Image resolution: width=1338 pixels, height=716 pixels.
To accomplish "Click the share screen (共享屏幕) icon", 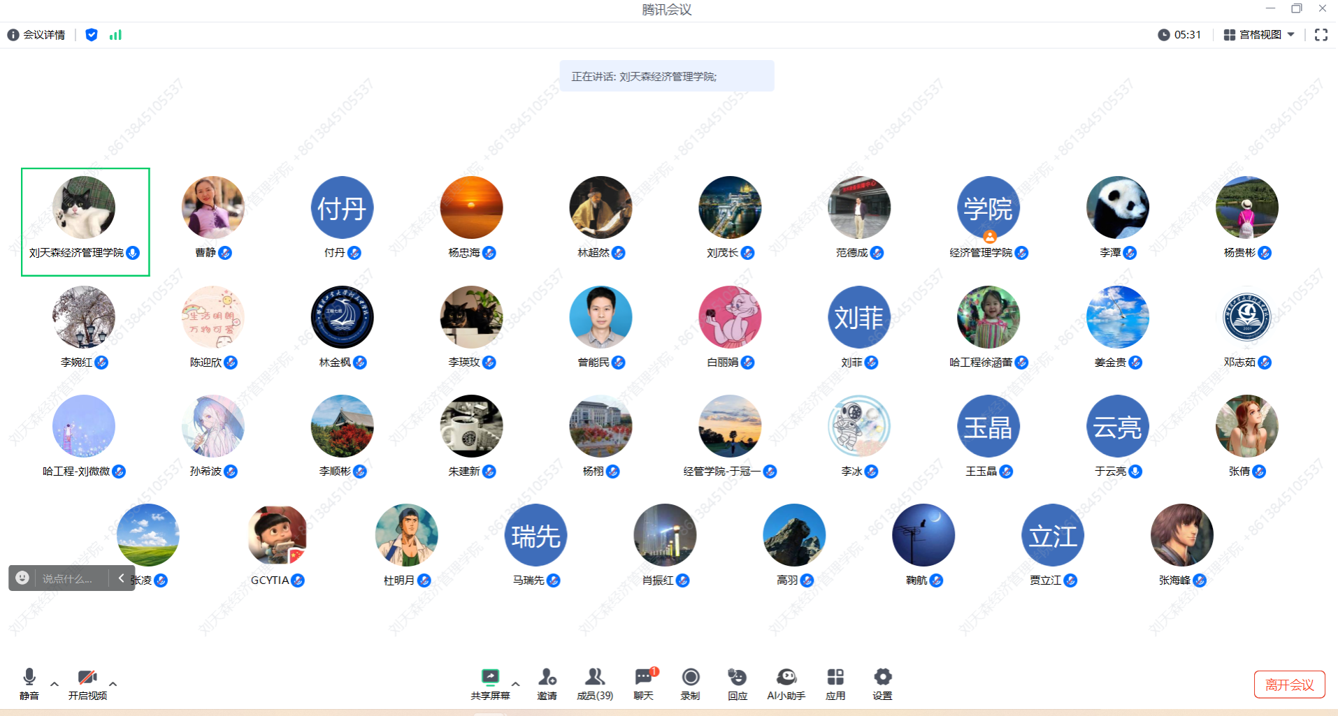I will (x=490, y=677).
